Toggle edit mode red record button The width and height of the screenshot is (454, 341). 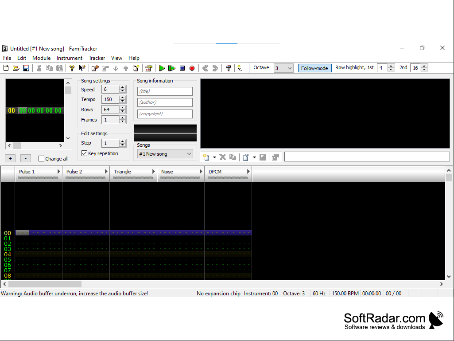192,68
